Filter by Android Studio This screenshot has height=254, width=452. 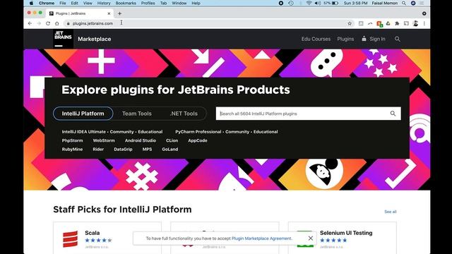coord(141,140)
